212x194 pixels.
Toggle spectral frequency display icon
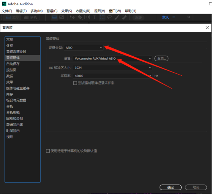[54, 17]
